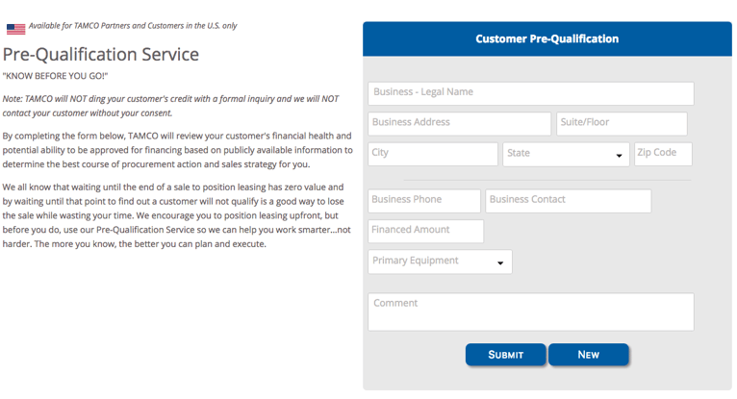Click the Customer Pre-Qualification header bar
The image size is (737, 399).
pos(547,39)
